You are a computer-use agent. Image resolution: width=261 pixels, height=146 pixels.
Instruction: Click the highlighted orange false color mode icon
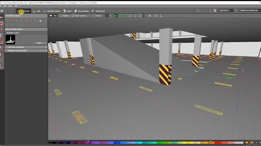(251, 142)
